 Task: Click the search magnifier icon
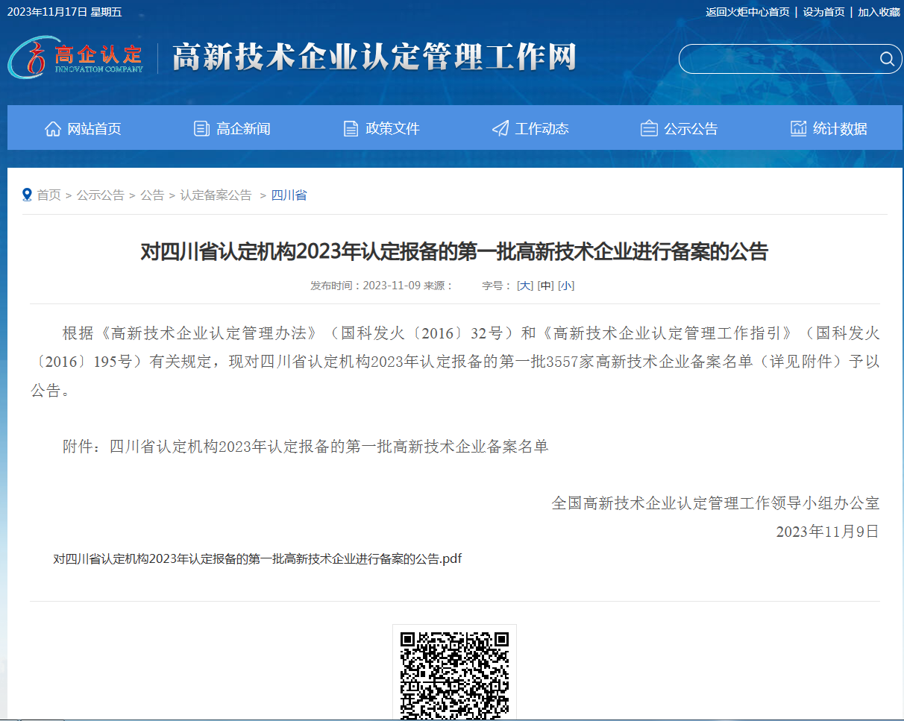coord(886,60)
